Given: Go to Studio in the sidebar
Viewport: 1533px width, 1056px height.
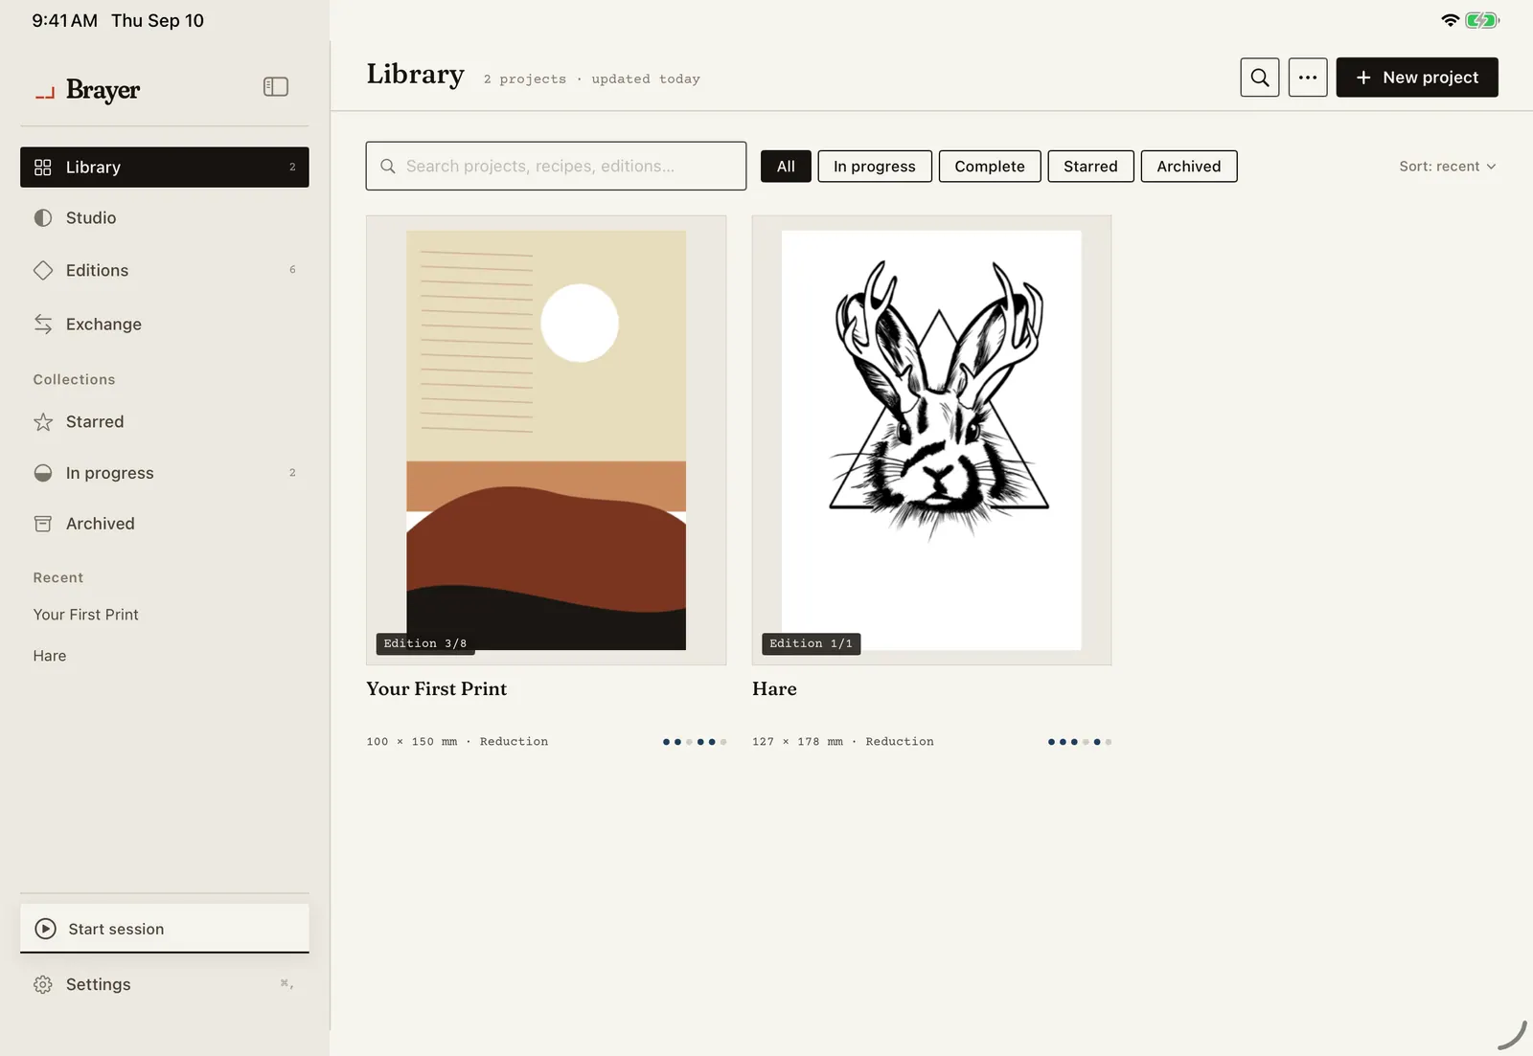Looking at the screenshot, I should [165, 218].
